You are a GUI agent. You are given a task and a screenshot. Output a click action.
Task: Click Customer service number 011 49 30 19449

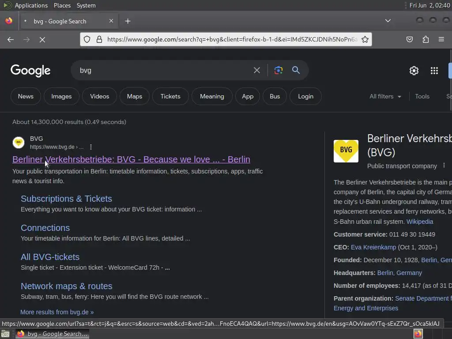pyautogui.click(x=412, y=234)
